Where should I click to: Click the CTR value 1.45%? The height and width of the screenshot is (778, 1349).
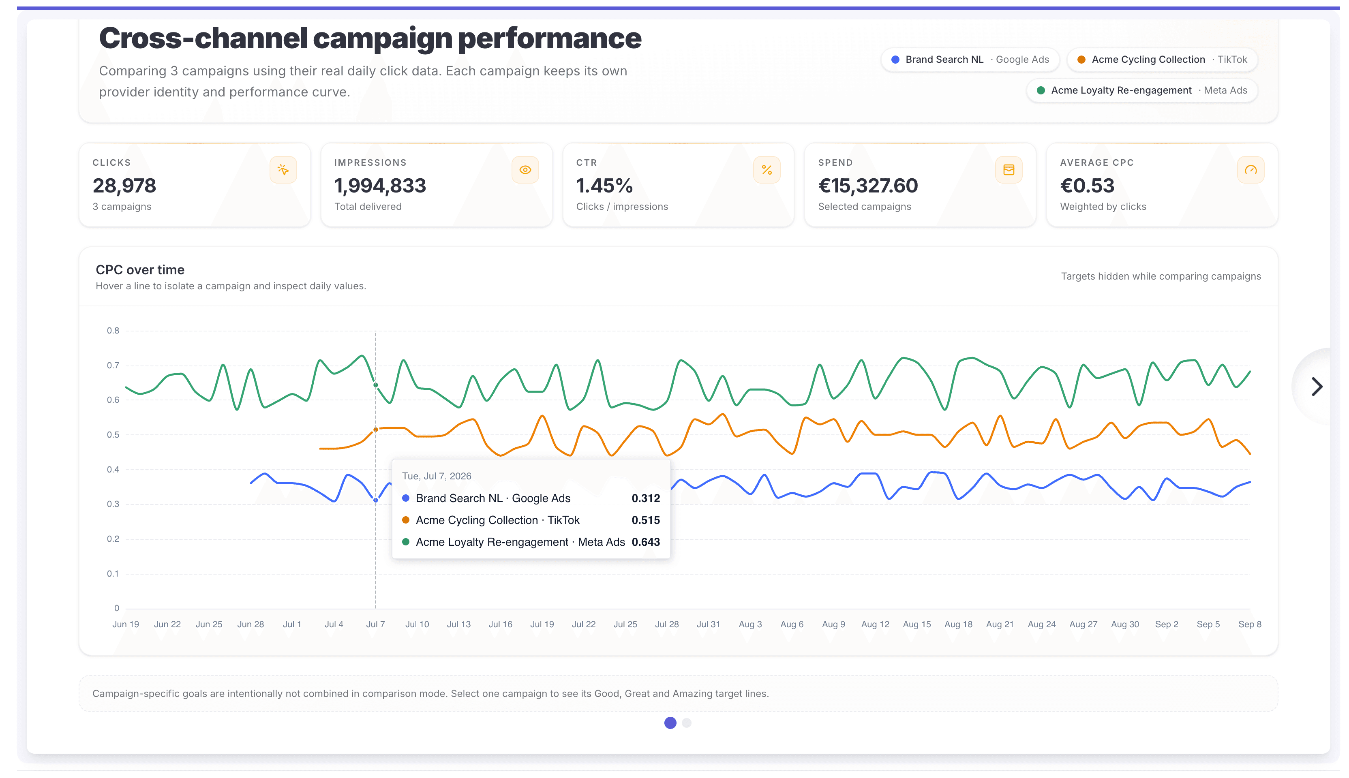(604, 186)
